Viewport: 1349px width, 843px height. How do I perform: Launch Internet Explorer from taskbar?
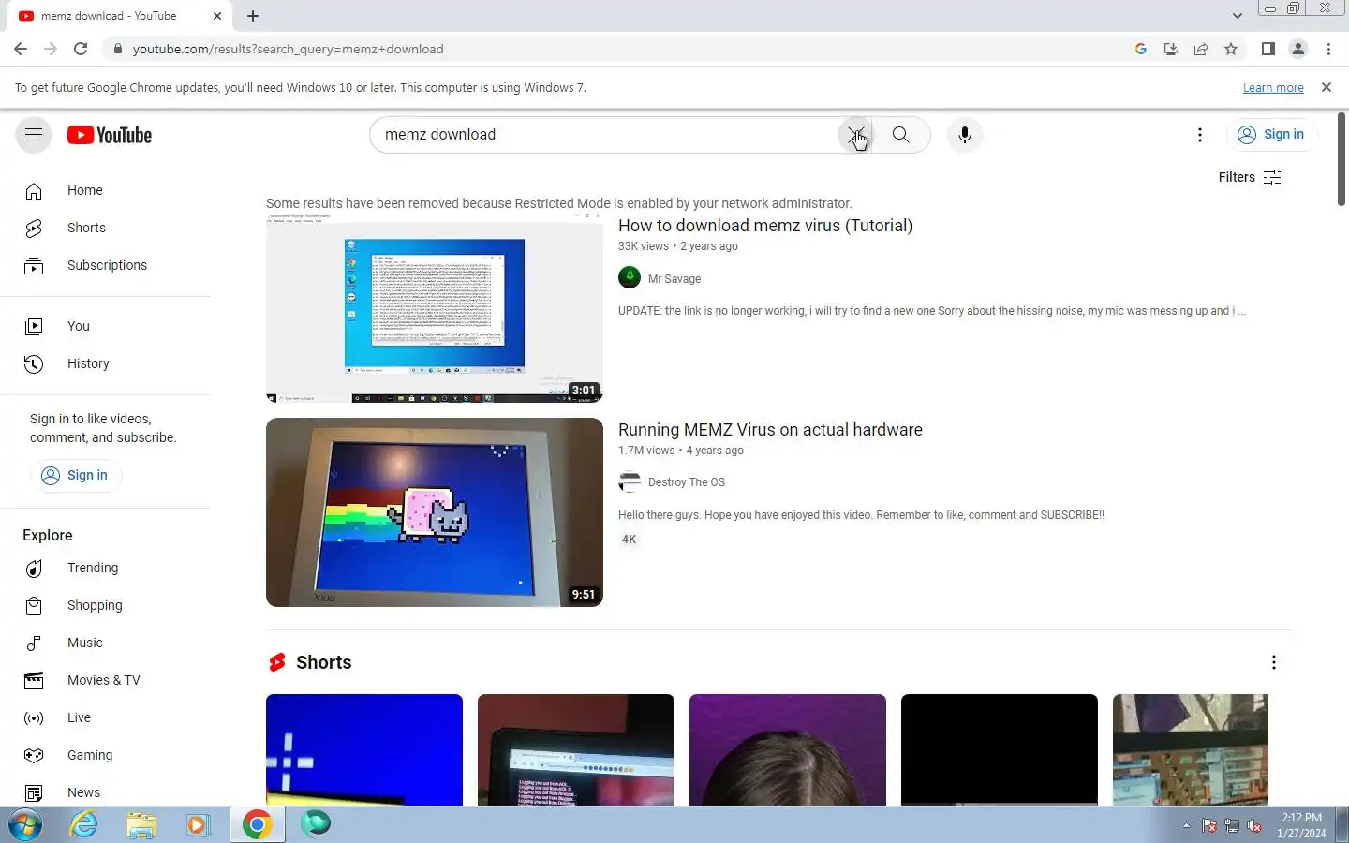[84, 824]
